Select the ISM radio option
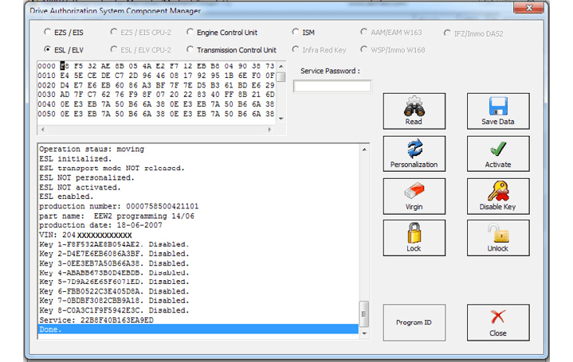This screenshot has height=362, width=573. point(296,33)
